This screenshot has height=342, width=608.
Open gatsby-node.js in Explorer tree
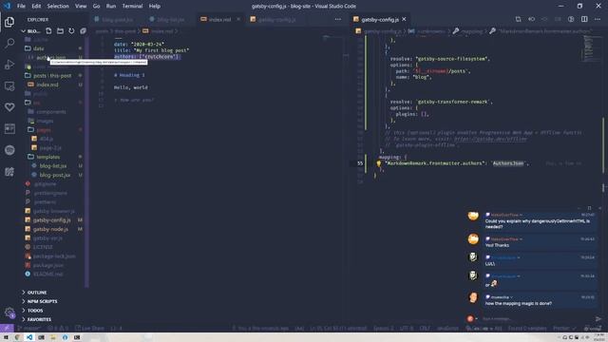click(50, 229)
